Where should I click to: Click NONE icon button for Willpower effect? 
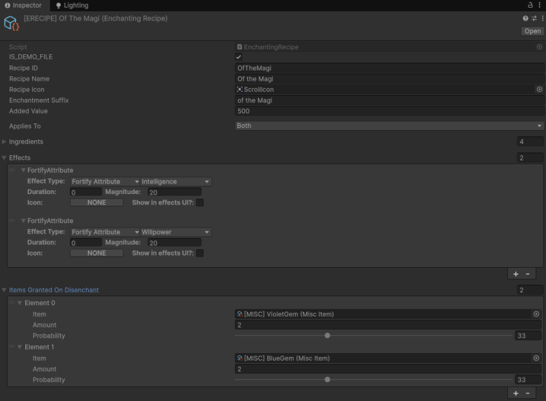(x=97, y=253)
